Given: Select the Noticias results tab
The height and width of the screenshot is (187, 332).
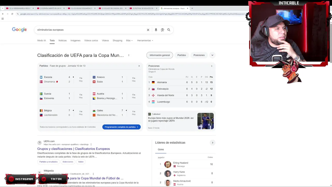Looking at the screenshot, I should tap(63, 41).
